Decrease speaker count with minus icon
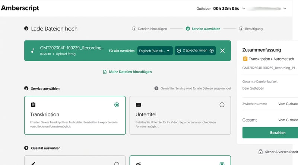The image size is (298, 165). pyautogui.click(x=179, y=51)
